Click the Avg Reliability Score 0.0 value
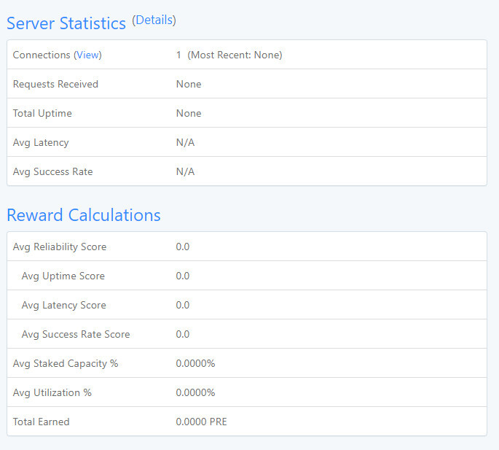This screenshot has width=499, height=450. click(183, 247)
